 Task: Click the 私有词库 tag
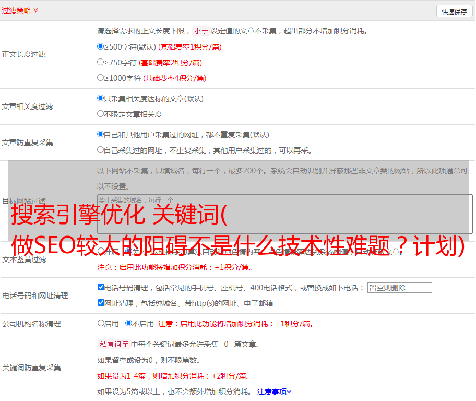coord(114,344)
